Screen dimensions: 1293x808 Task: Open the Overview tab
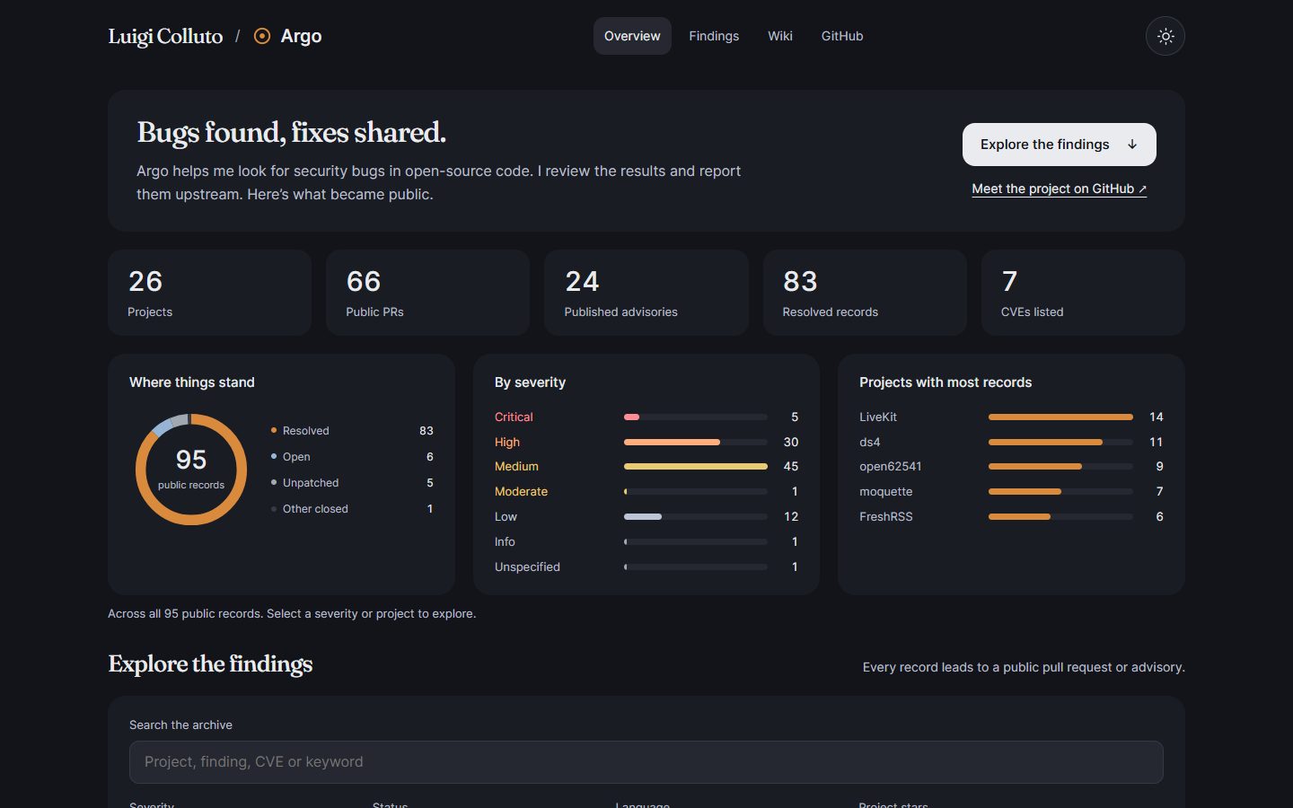point(632,36)
